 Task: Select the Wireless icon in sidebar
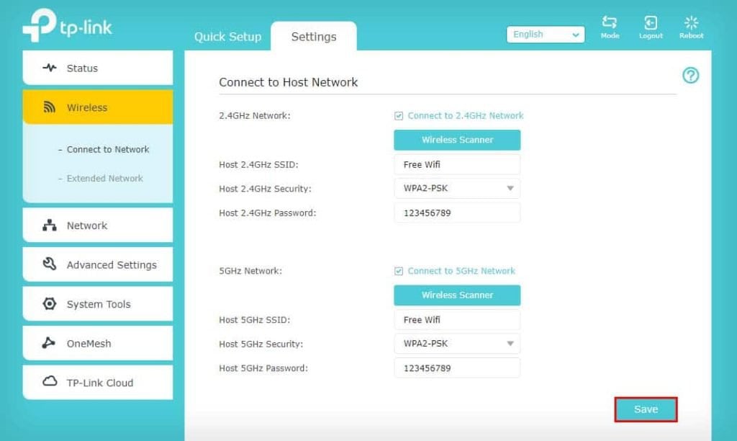click(49, 106)
